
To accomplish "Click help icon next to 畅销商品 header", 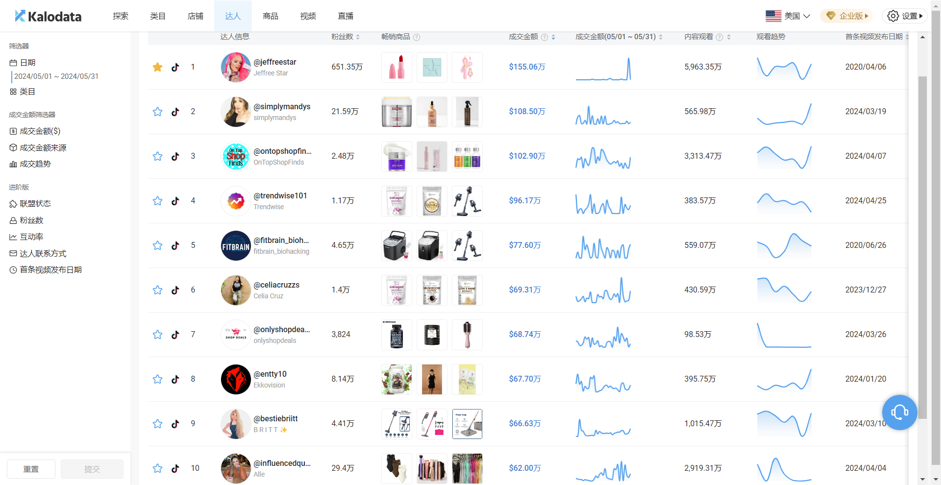I will tap(417, 37).
